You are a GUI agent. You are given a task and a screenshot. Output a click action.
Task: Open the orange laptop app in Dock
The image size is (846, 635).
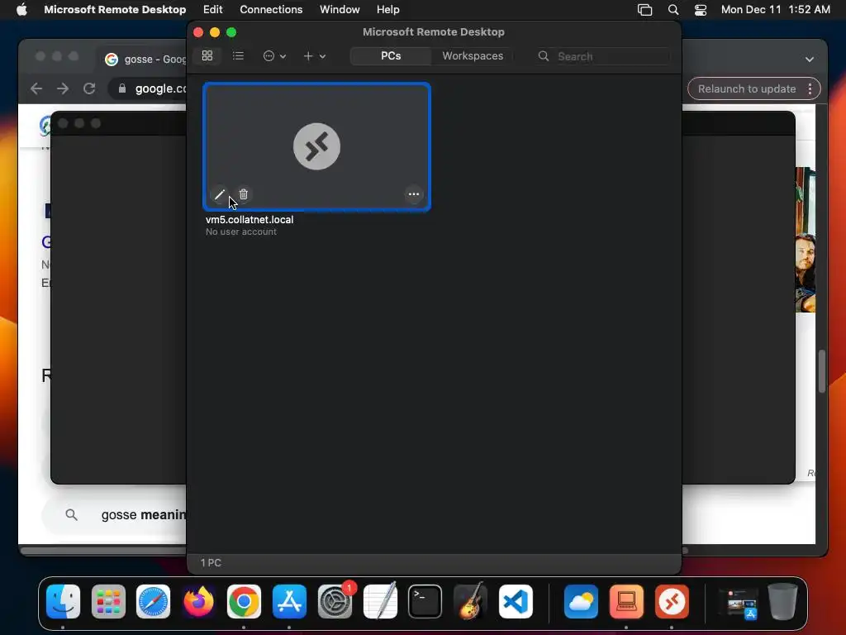(x=626, y=602)
